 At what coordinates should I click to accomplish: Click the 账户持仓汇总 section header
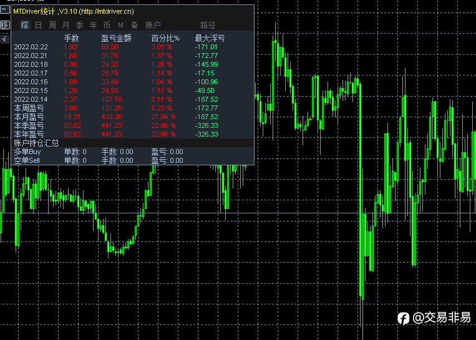pos(36,143)
